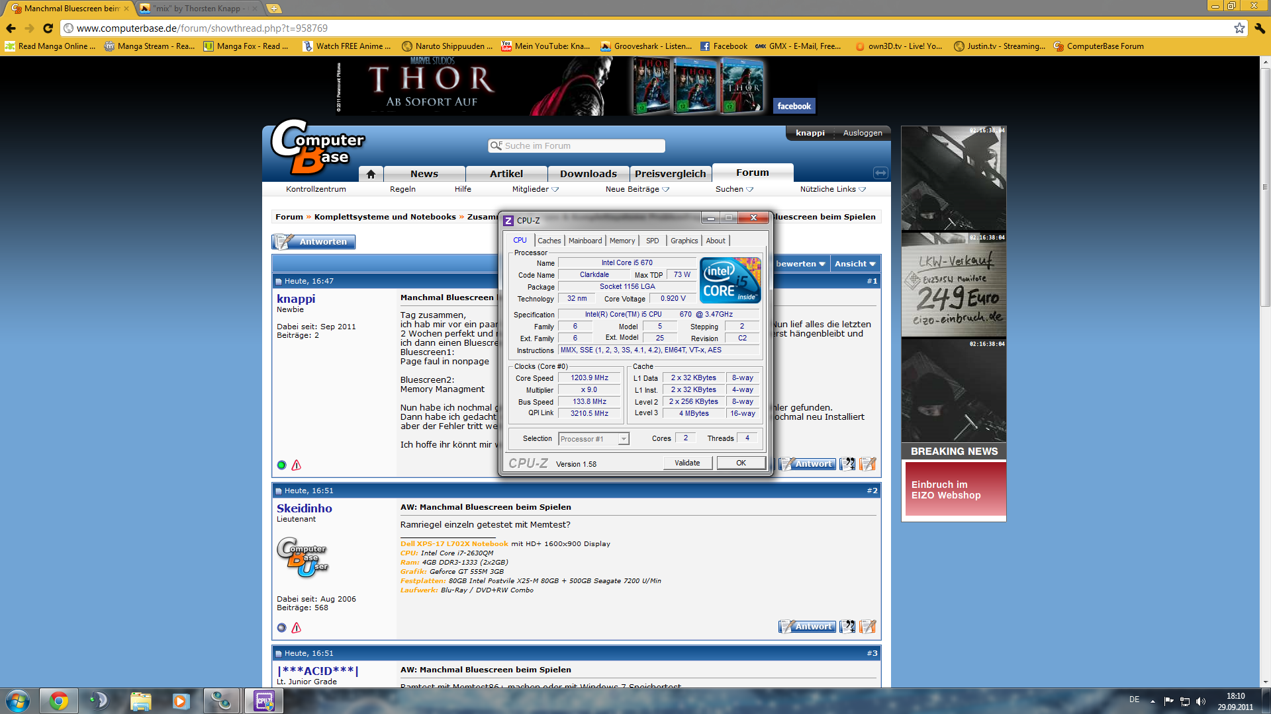Expand the Processor #1 selection dropdown
Screen dimensions: 1271x714
(623, 439)
